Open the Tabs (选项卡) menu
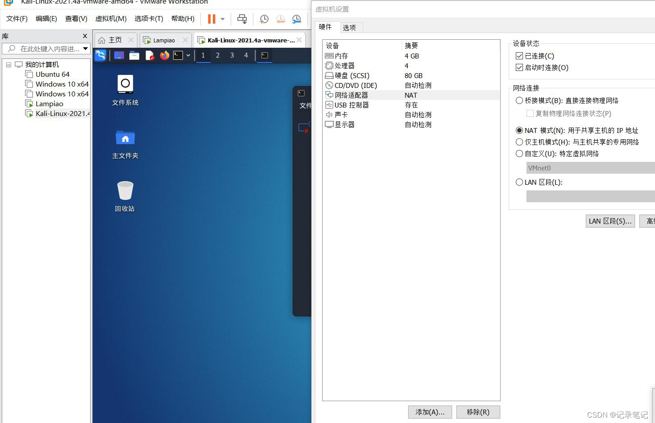 (149, 19)
